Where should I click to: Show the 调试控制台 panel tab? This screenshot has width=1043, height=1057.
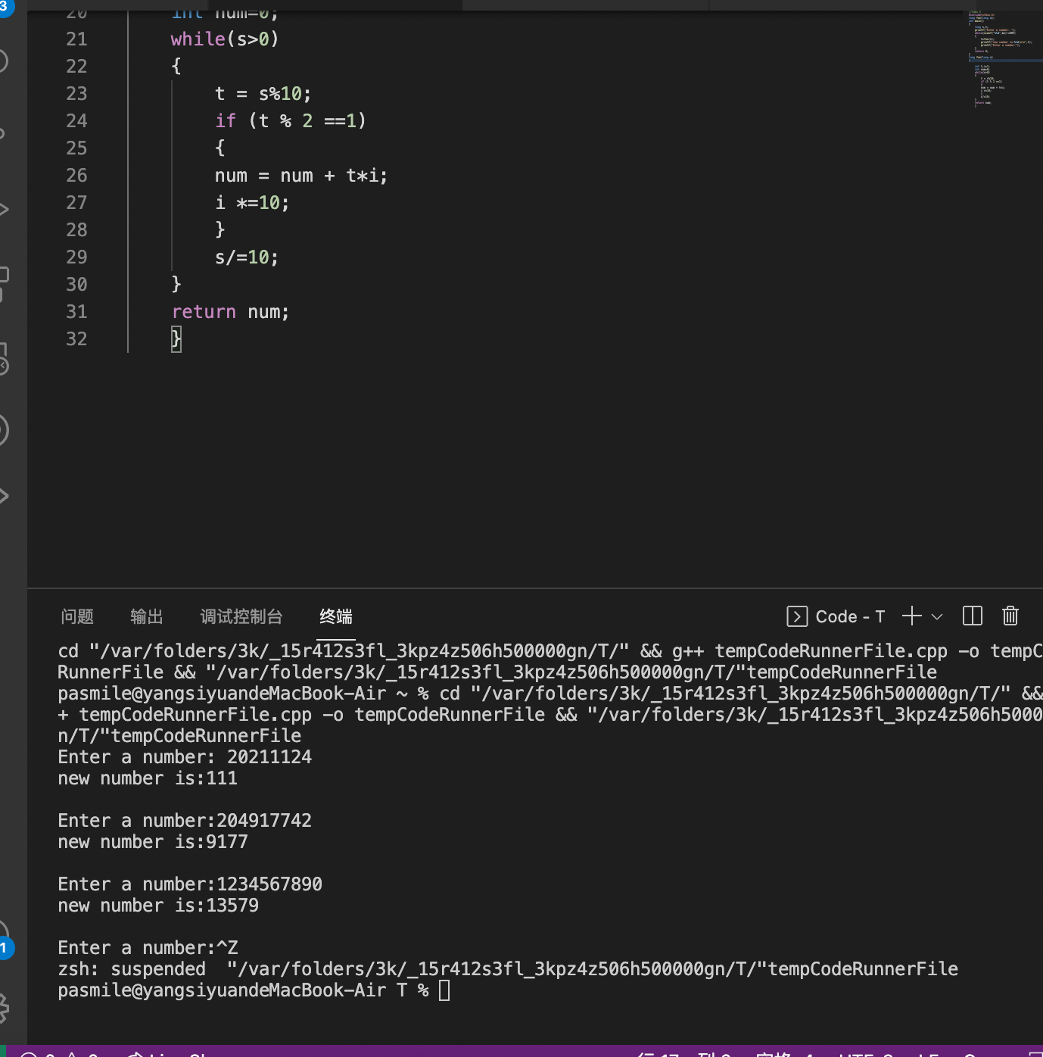[241, 616]
